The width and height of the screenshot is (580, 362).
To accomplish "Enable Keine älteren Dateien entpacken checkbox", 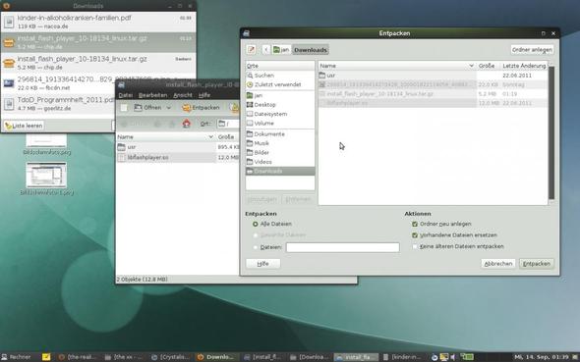I will click(415, 246).
